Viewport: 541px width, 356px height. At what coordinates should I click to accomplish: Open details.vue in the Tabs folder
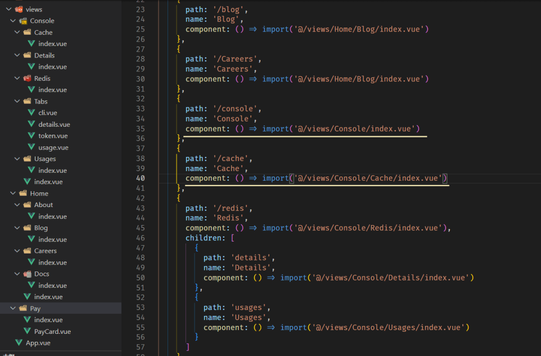coord(54,124)
